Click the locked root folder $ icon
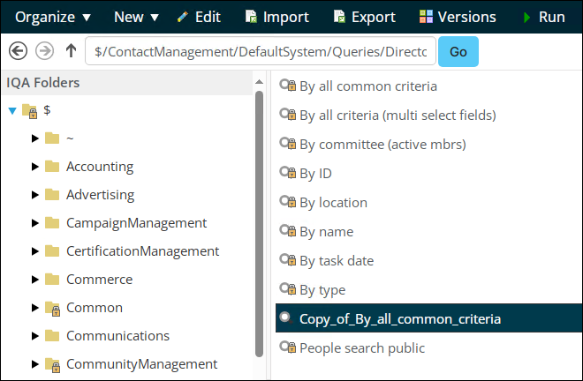This screenshot has width=583, height=381. (29, 111)
